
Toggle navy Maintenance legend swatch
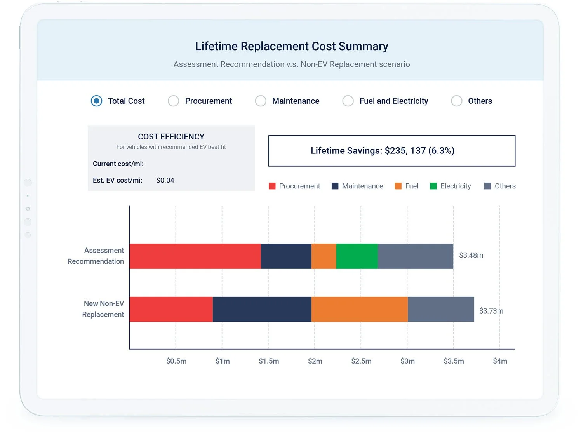[335, 186]
